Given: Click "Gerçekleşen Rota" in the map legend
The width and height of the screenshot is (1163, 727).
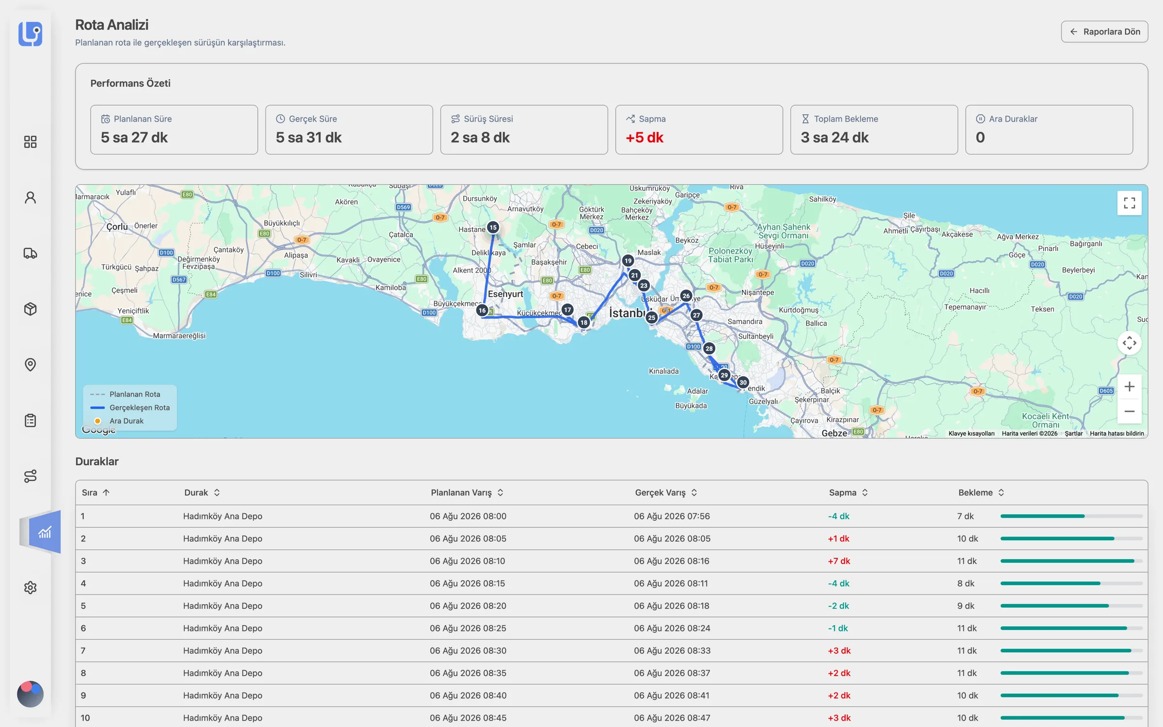Looking at the screenshot, I should pos(140,408).
